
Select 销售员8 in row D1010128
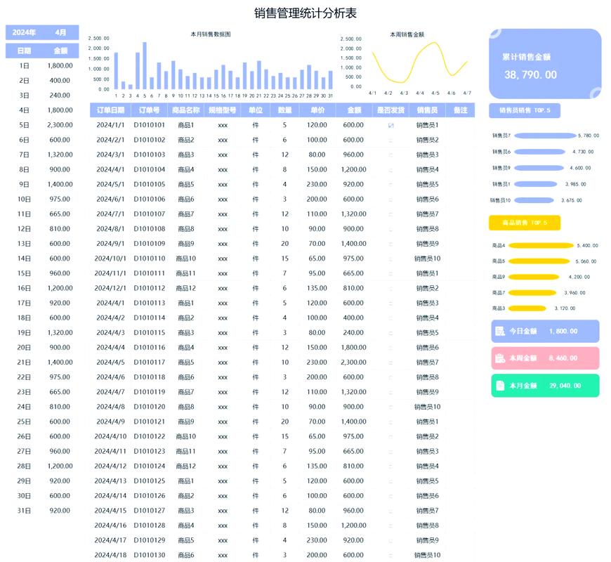point(428,525)
